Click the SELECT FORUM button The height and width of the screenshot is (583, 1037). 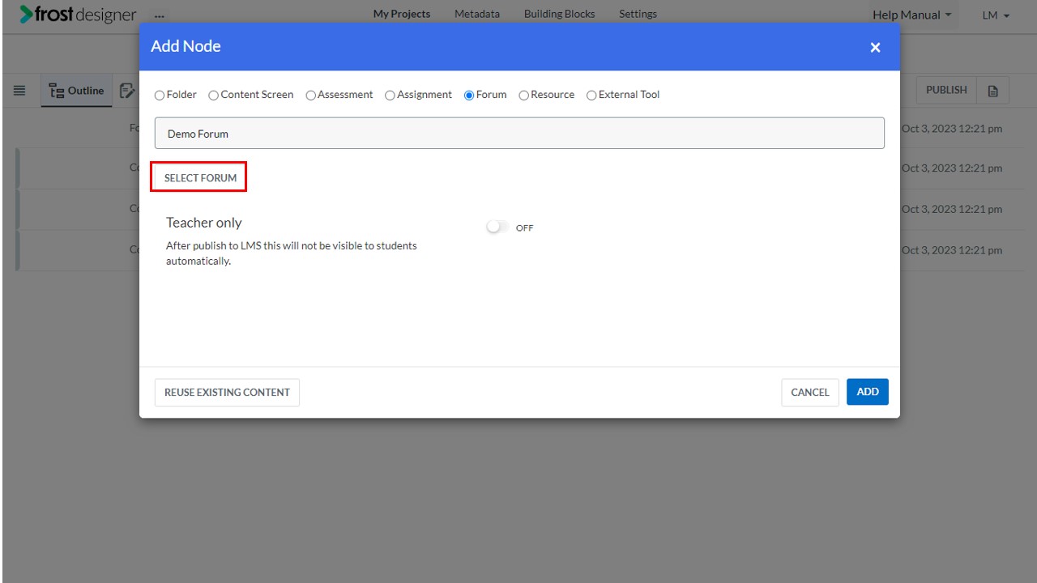coord(200,177)
